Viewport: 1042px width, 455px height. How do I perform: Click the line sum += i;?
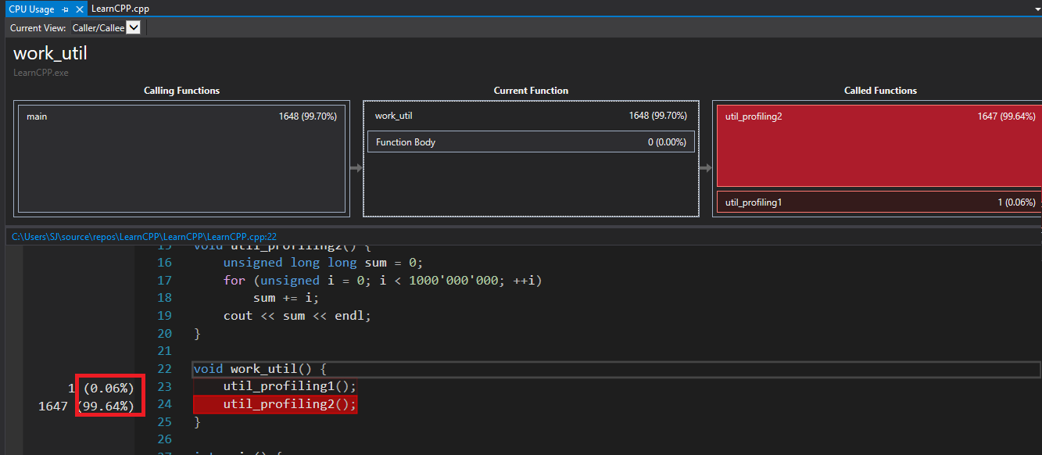click(286, 298)
